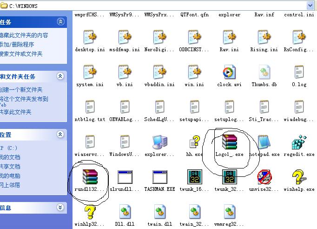
Task: Collapse the top tasks panel chevron
Action: coord(61,22)
